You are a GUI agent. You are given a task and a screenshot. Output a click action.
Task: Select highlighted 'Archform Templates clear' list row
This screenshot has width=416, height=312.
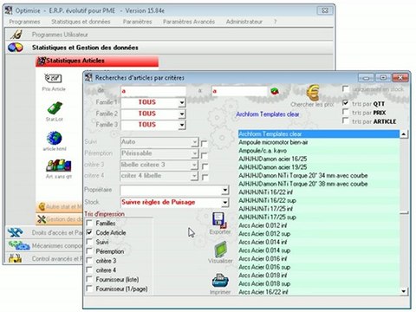[319, 133]
